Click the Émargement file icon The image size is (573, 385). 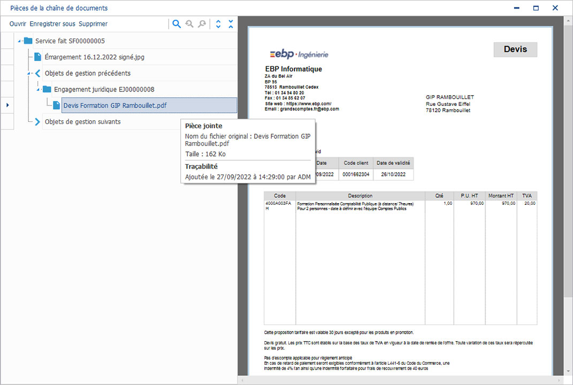[x=37, y=57]
